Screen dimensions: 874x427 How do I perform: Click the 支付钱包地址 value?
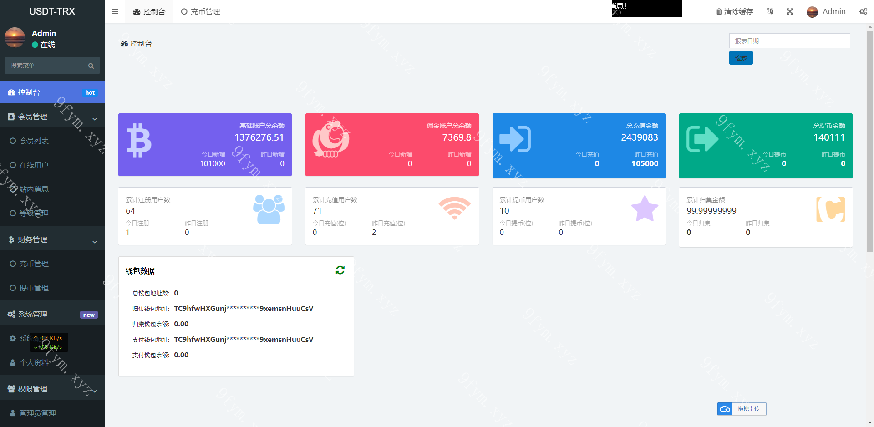(x=244, y=340)
